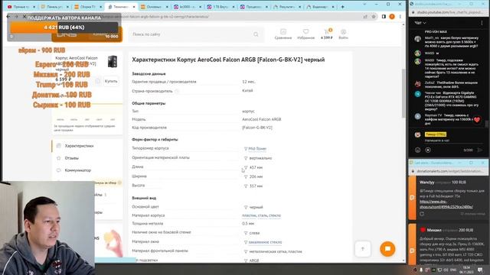Click the emoji icon in chat input

pyautogui.click(x=417, y=150)
